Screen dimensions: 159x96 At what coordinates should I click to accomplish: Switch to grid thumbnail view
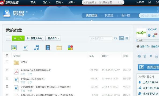click(x=127, y=38)
